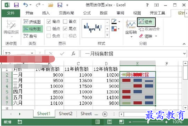Toggle the Last Point (尾点) checkbox

(65, 29)
